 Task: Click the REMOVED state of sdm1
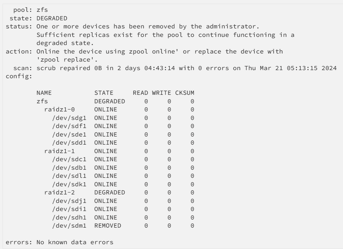(107, 226)
